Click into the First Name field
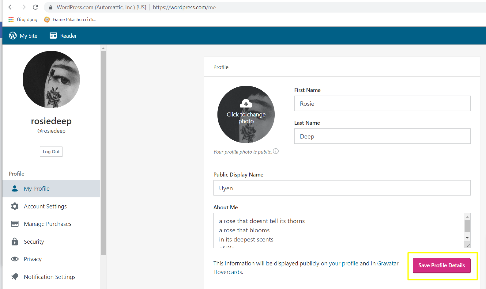The height and width of the screenshot is (289, 486). pos(382,103)
